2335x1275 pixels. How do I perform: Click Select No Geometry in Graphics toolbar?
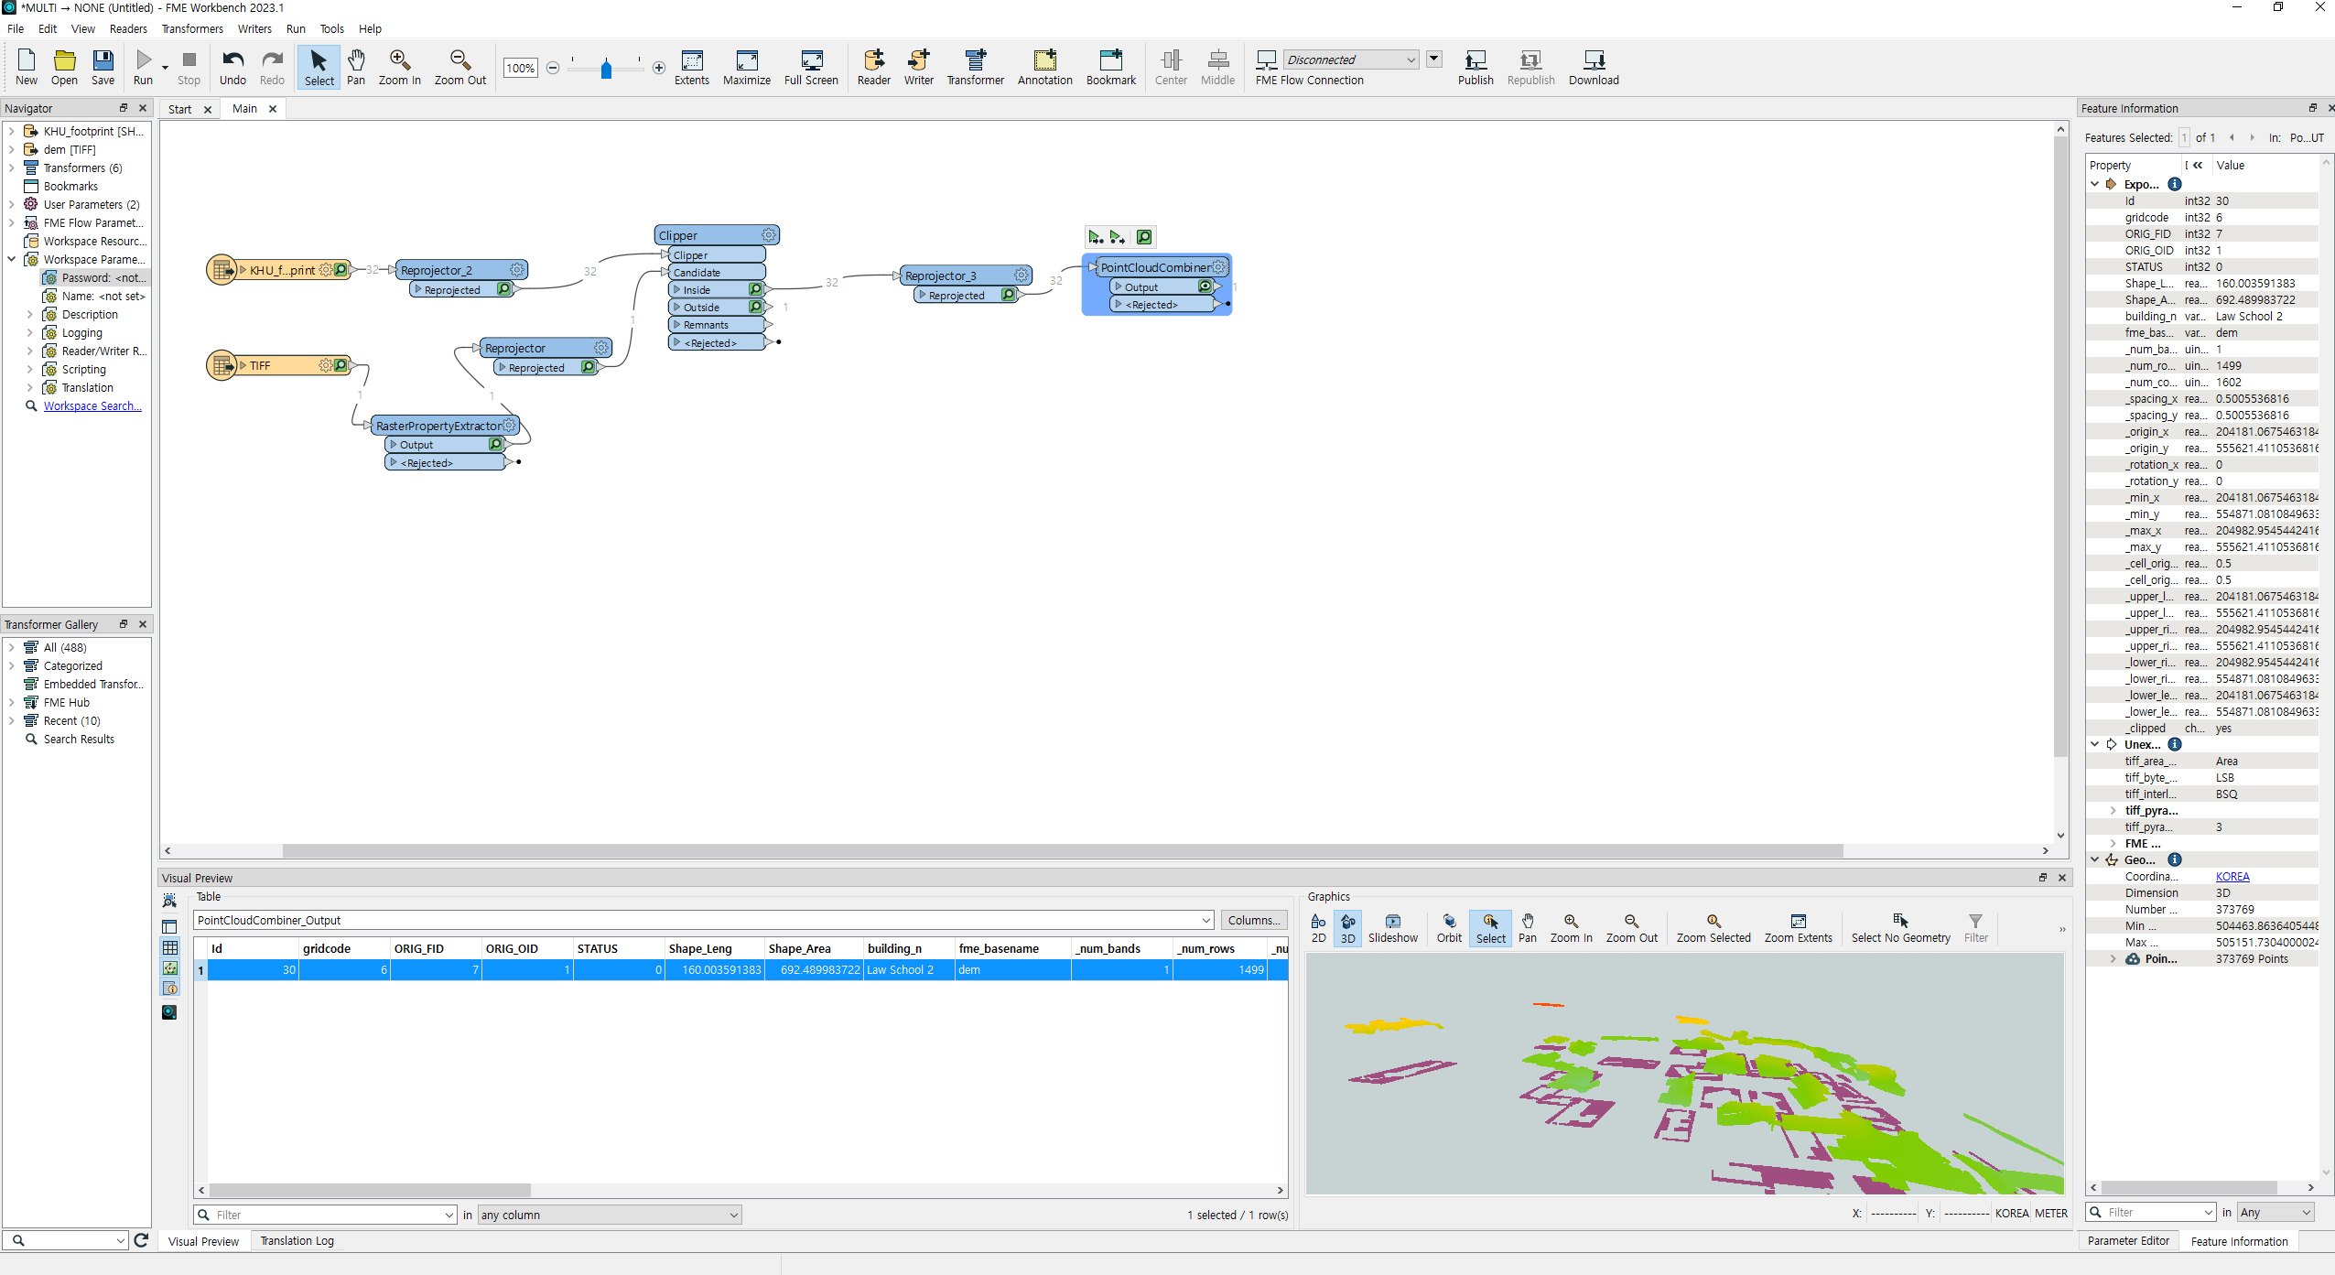(1900, 928)
